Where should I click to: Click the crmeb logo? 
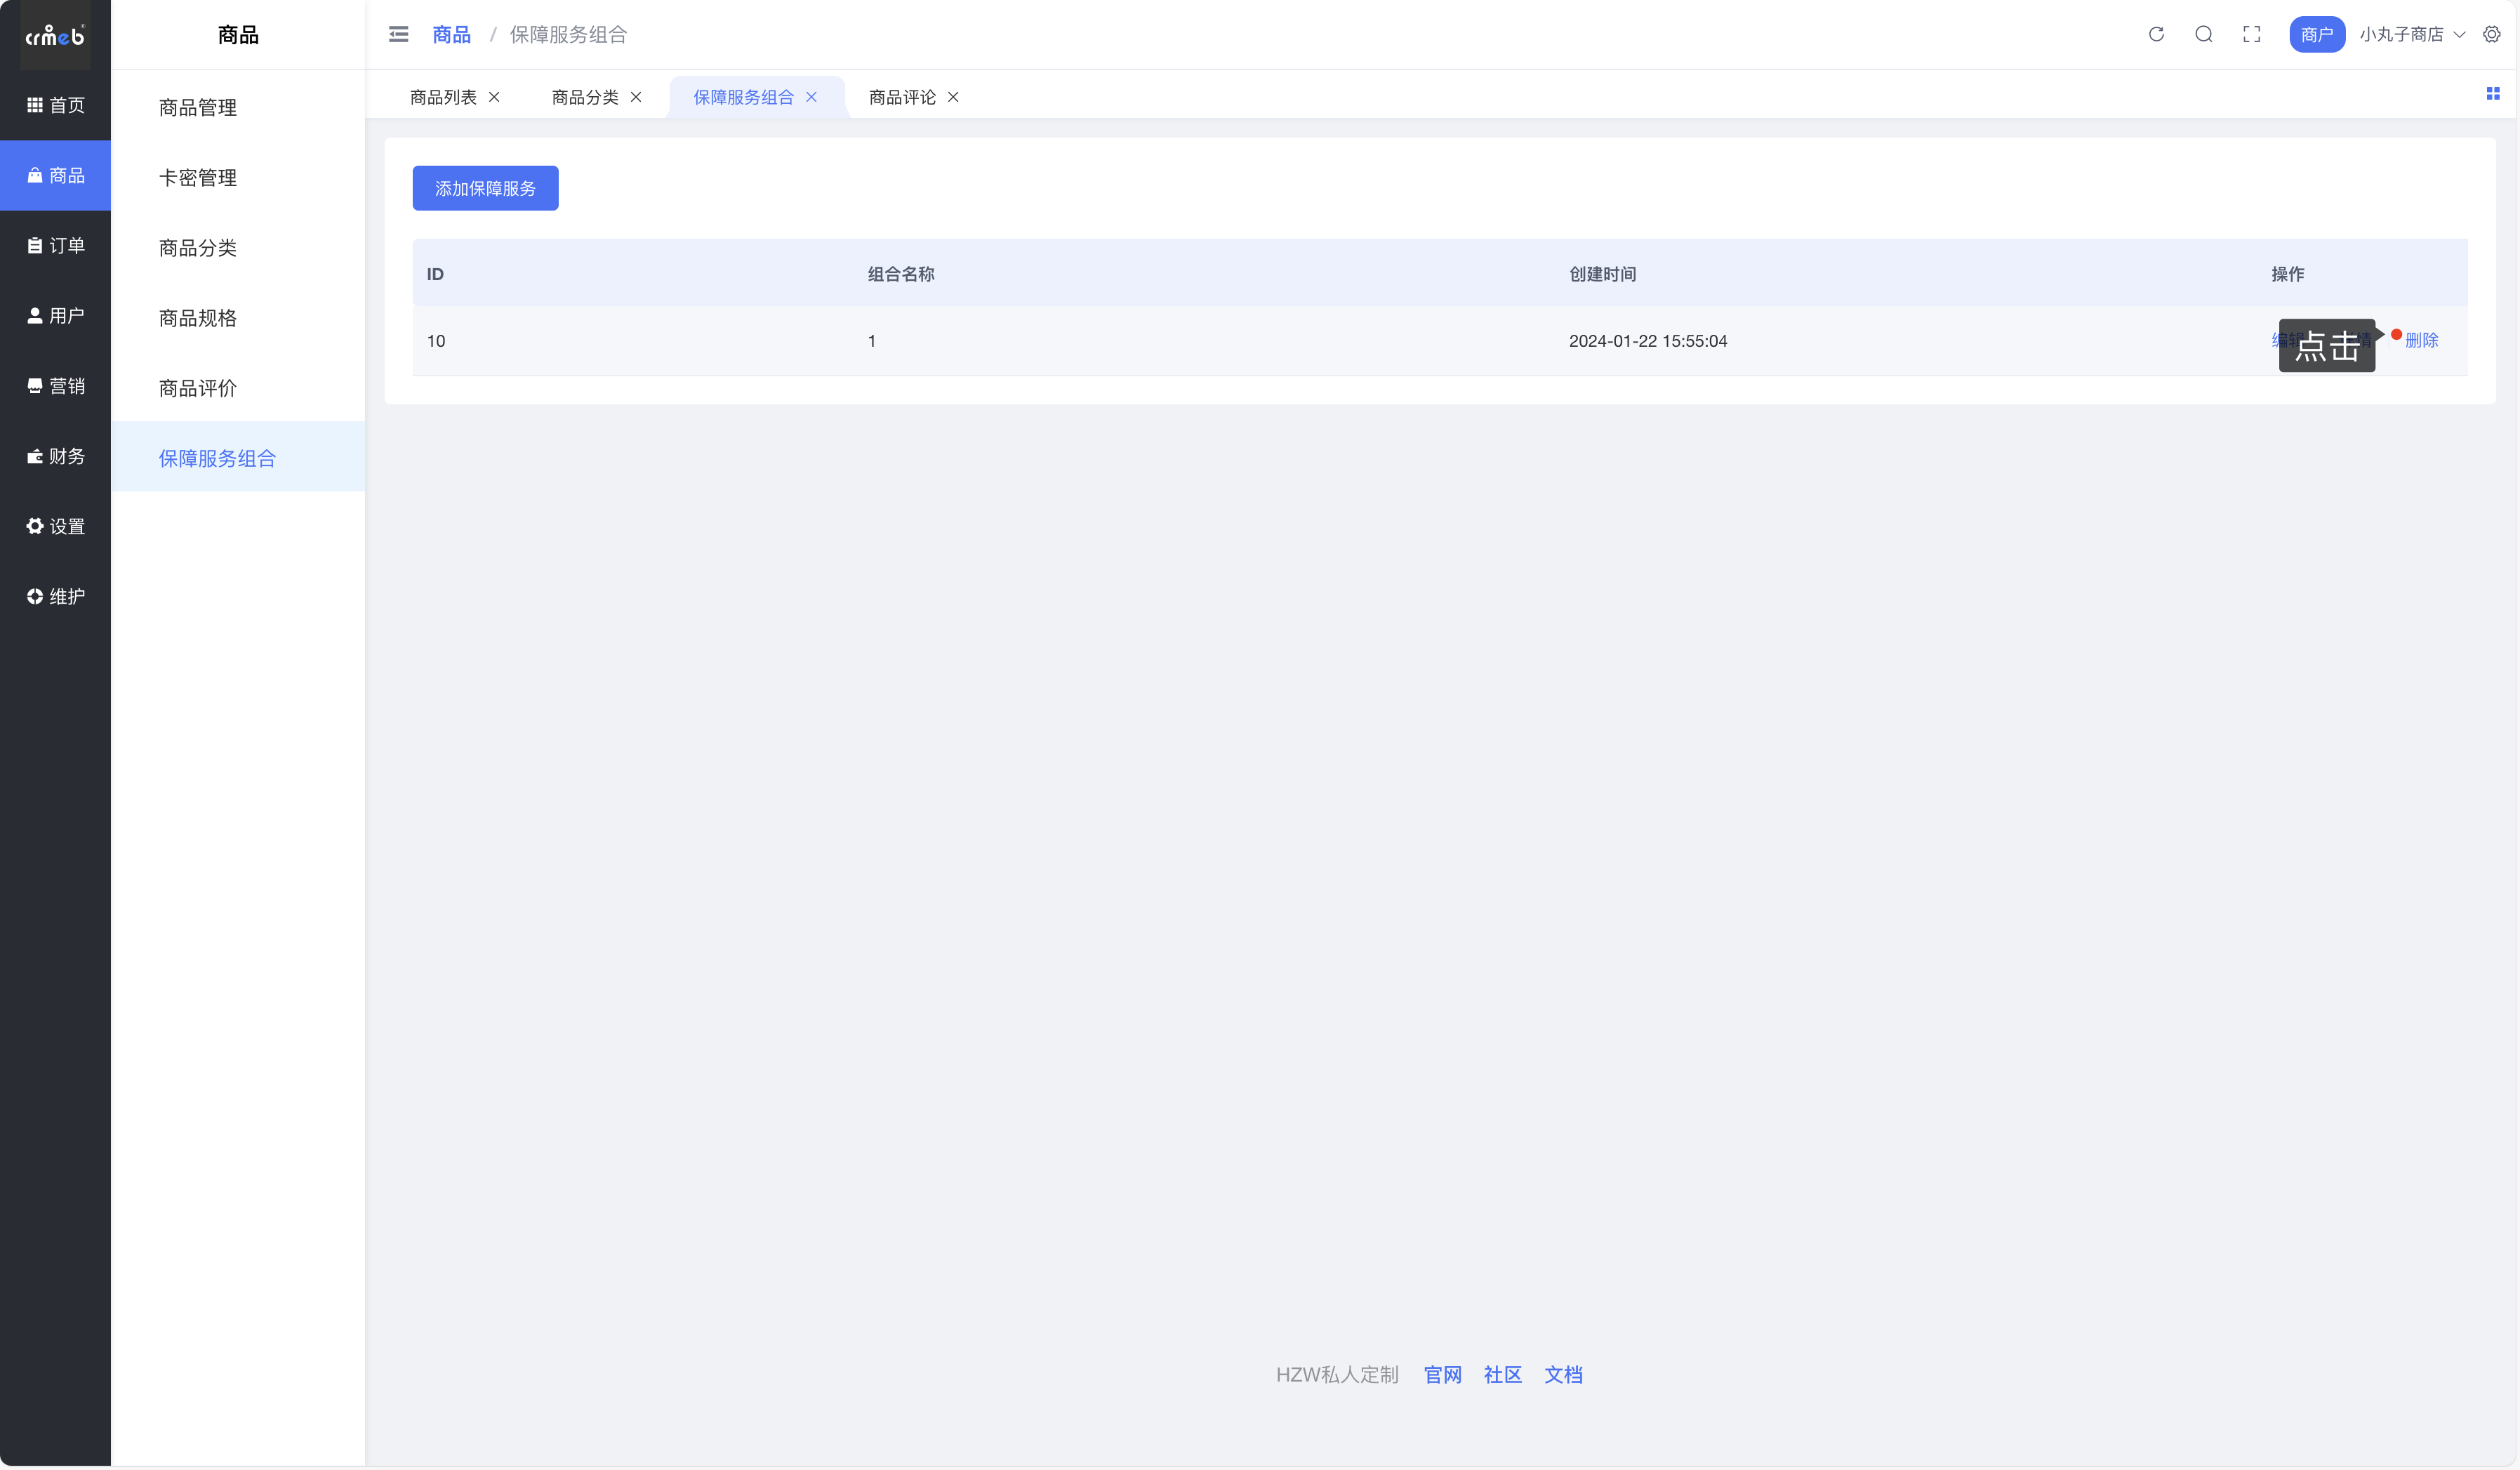(55, 36)
